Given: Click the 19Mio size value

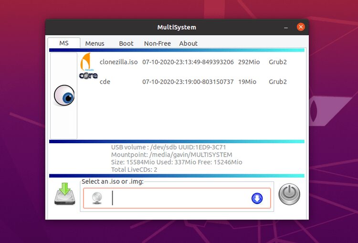Looking at the screenshot, I should pos(247,82).
